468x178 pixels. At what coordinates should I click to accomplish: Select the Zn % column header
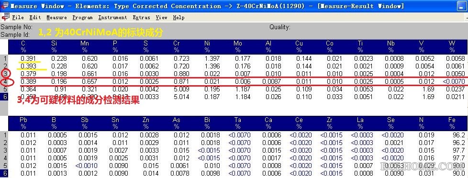146,123
